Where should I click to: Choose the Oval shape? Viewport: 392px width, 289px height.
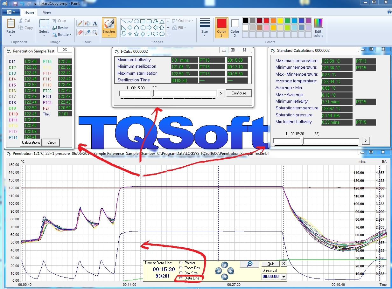(x=136, y=21)
